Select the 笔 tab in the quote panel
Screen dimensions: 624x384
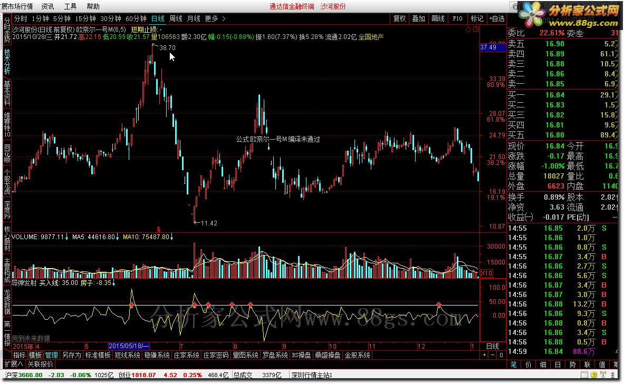point(514,365)
